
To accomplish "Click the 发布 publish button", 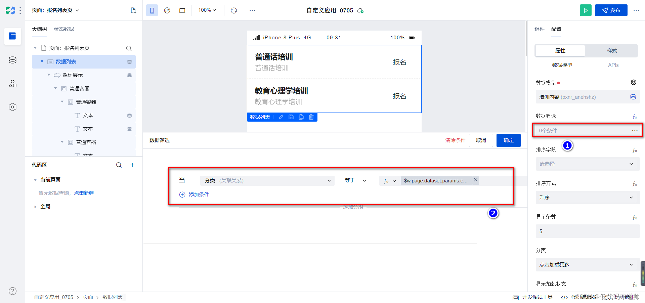I will (x=611, y=10).
